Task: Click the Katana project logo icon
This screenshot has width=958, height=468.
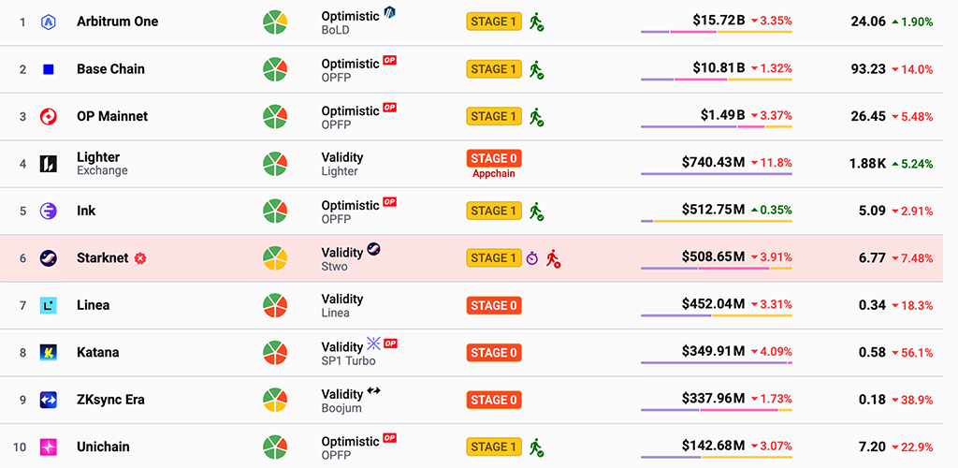Action: [49, 353]
